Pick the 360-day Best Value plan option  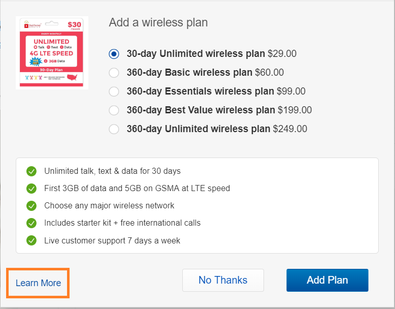114,110
